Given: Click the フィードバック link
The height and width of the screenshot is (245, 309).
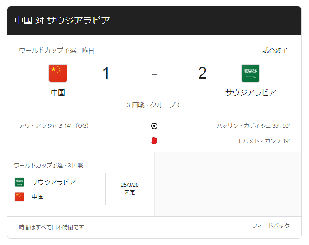Looking at the screenshot, I should (x=271, y=226).
